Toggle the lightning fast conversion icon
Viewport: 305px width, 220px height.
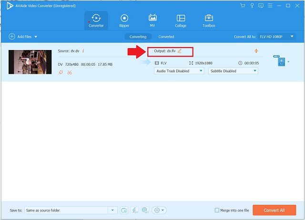pyautogui.click(x=134, y=210)
